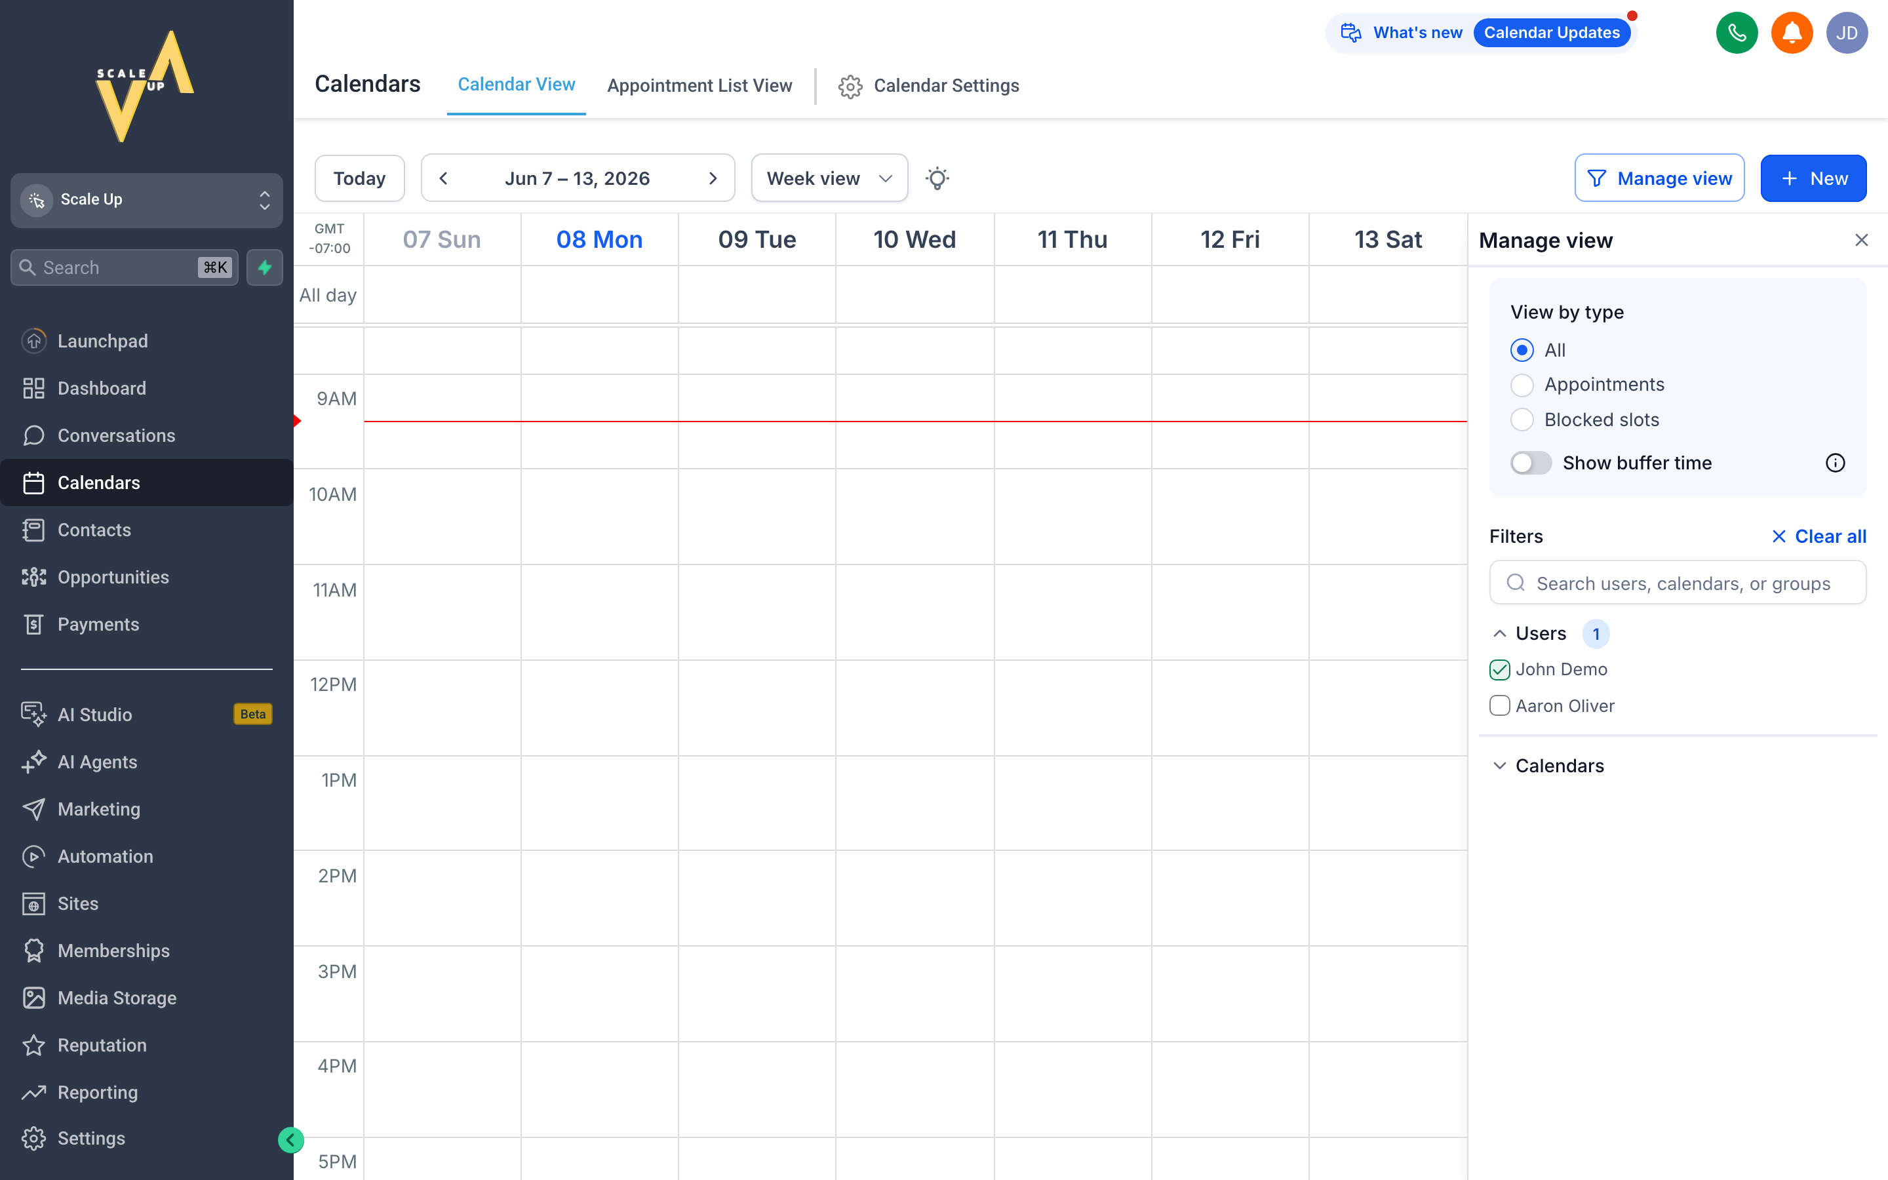The image size is (1888, 1180).
Task: Open Sites sidebar item
Action: 147,903
